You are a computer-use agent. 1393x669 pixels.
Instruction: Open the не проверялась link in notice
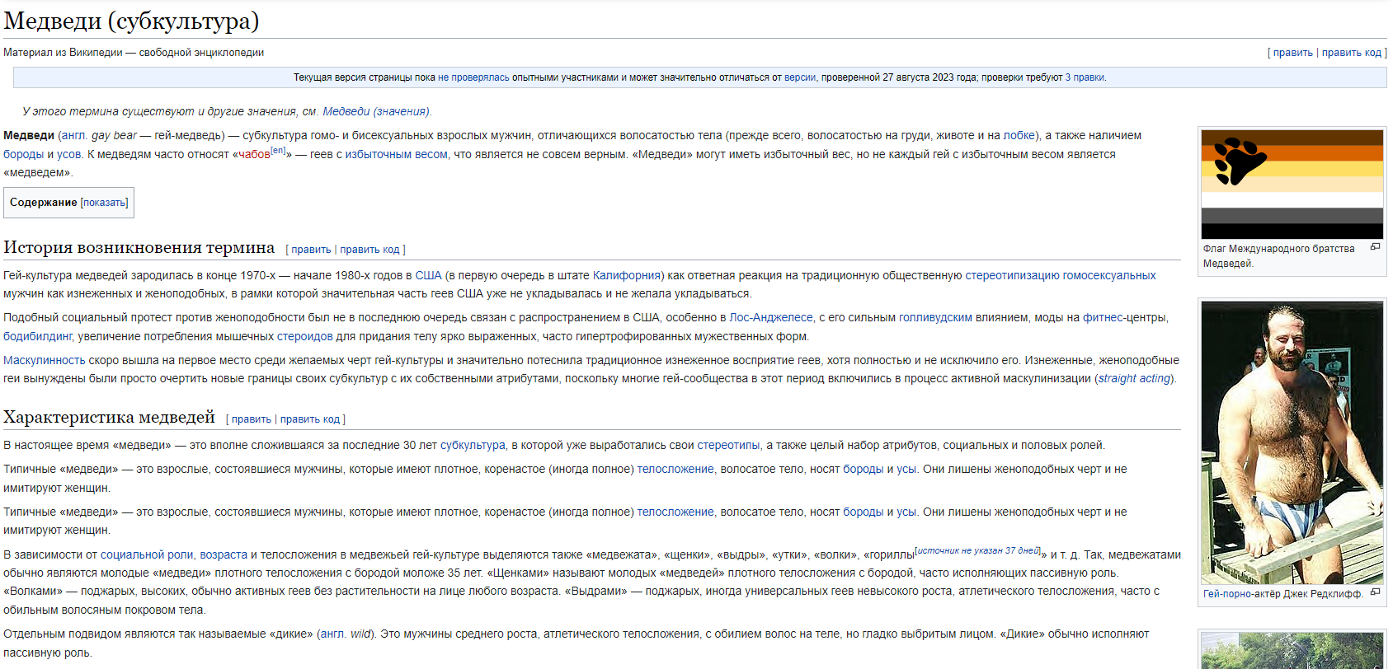click(x=473, y=77)
